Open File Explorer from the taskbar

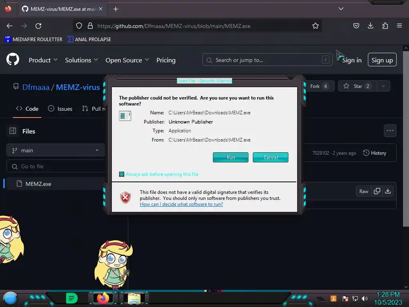[x=134, y=298]
